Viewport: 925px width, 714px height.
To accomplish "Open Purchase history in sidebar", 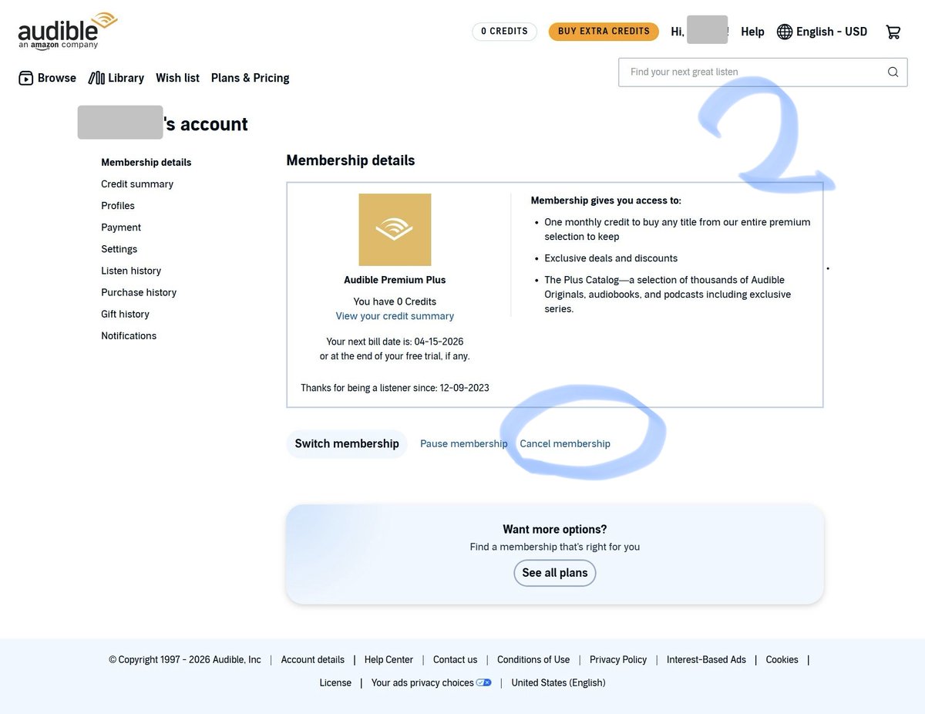I will (139, 292).
